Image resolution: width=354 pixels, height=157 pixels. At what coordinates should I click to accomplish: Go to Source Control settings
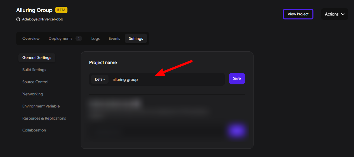(x=35, y=82)
